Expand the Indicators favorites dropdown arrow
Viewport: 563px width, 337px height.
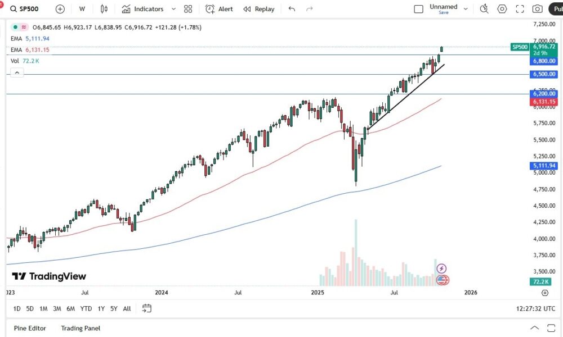tap(173, 9)
